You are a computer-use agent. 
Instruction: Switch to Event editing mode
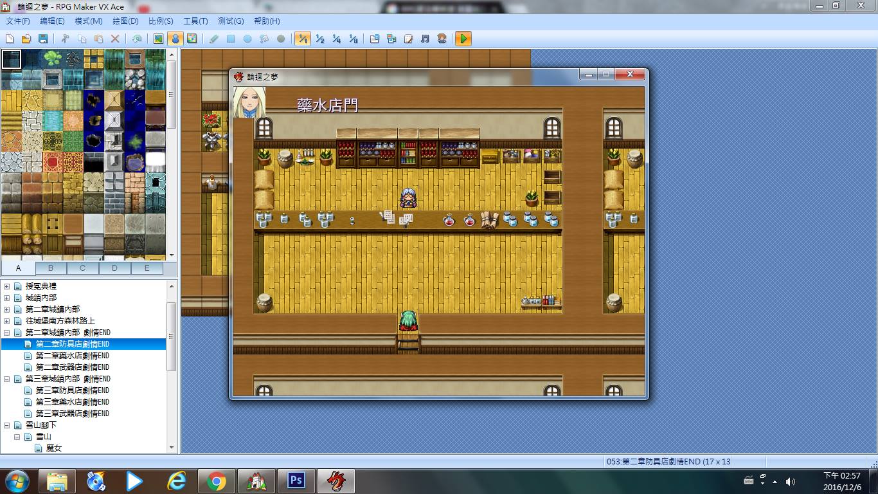point(175,39)
